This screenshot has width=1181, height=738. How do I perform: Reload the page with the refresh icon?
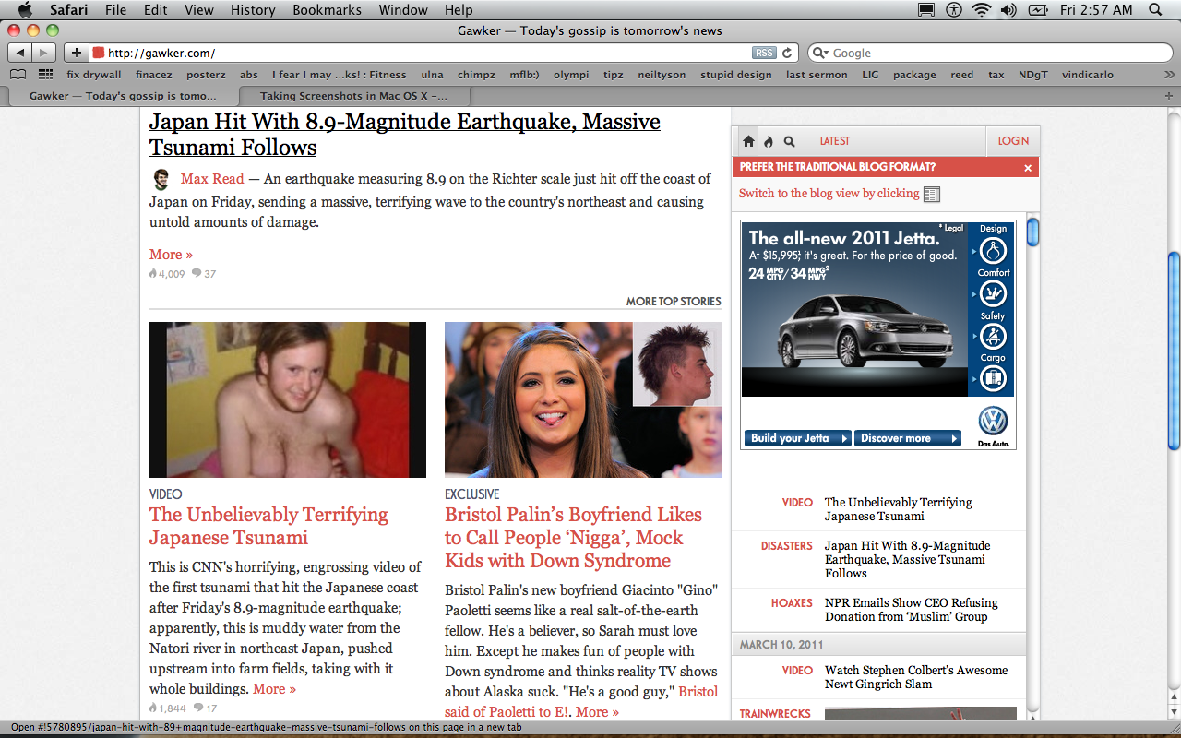click(788, 53)
